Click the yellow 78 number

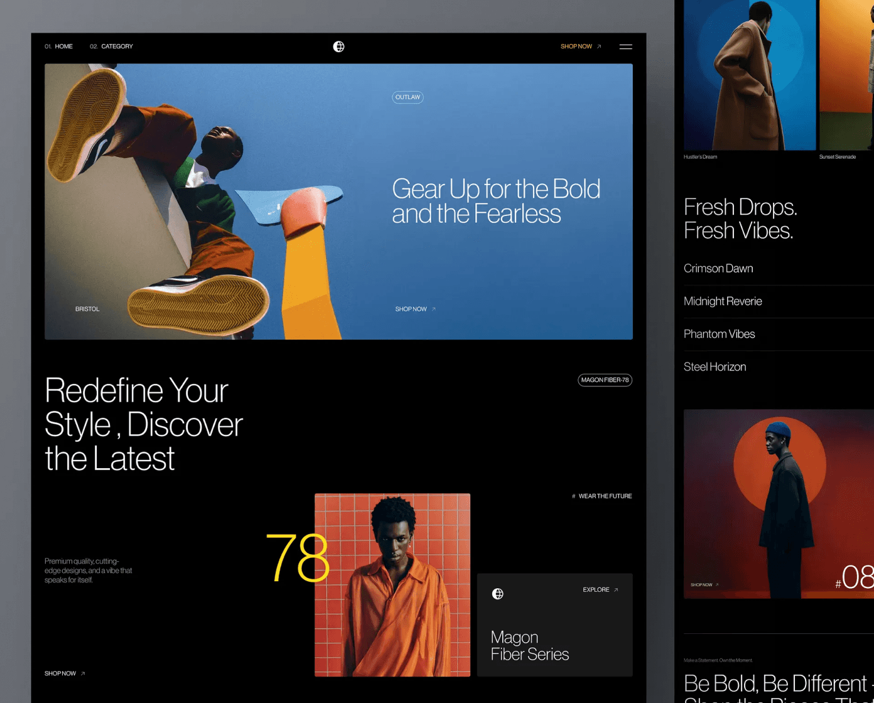pos(298,557)
